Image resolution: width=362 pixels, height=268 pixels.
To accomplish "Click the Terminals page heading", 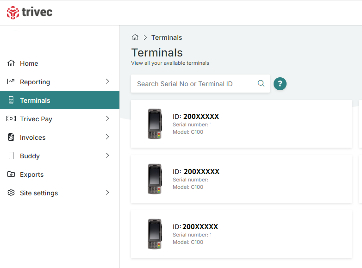I will point(157,53).
